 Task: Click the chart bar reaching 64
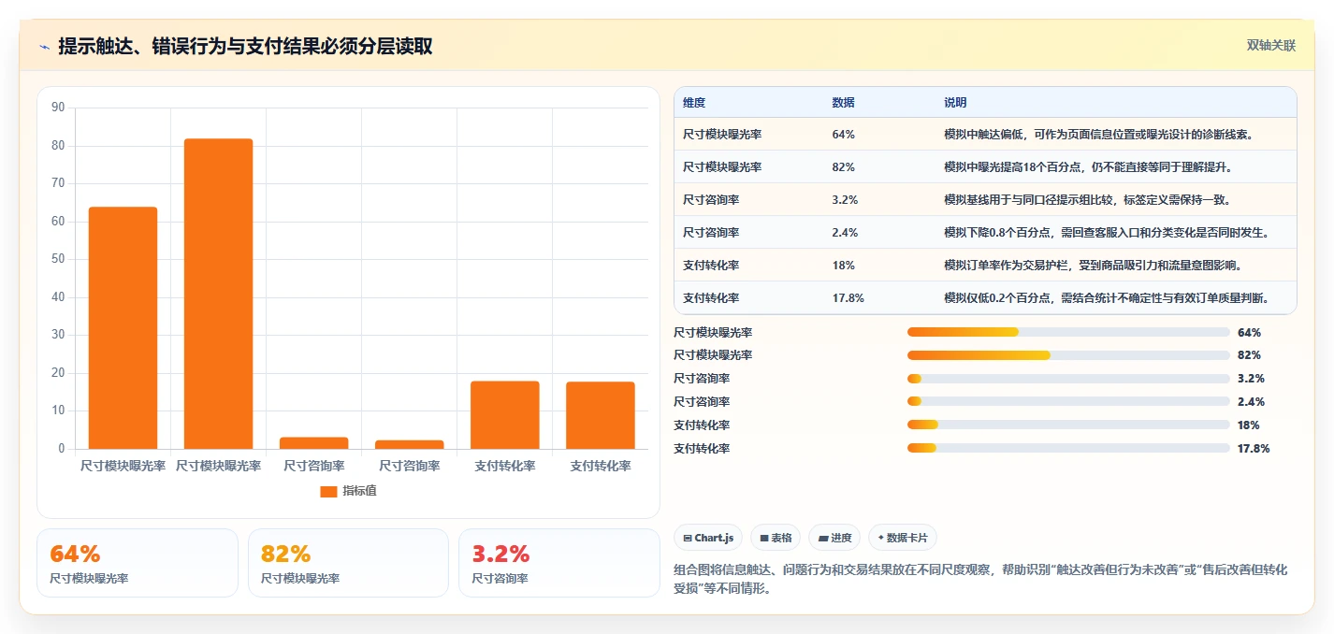click(123, 327)
